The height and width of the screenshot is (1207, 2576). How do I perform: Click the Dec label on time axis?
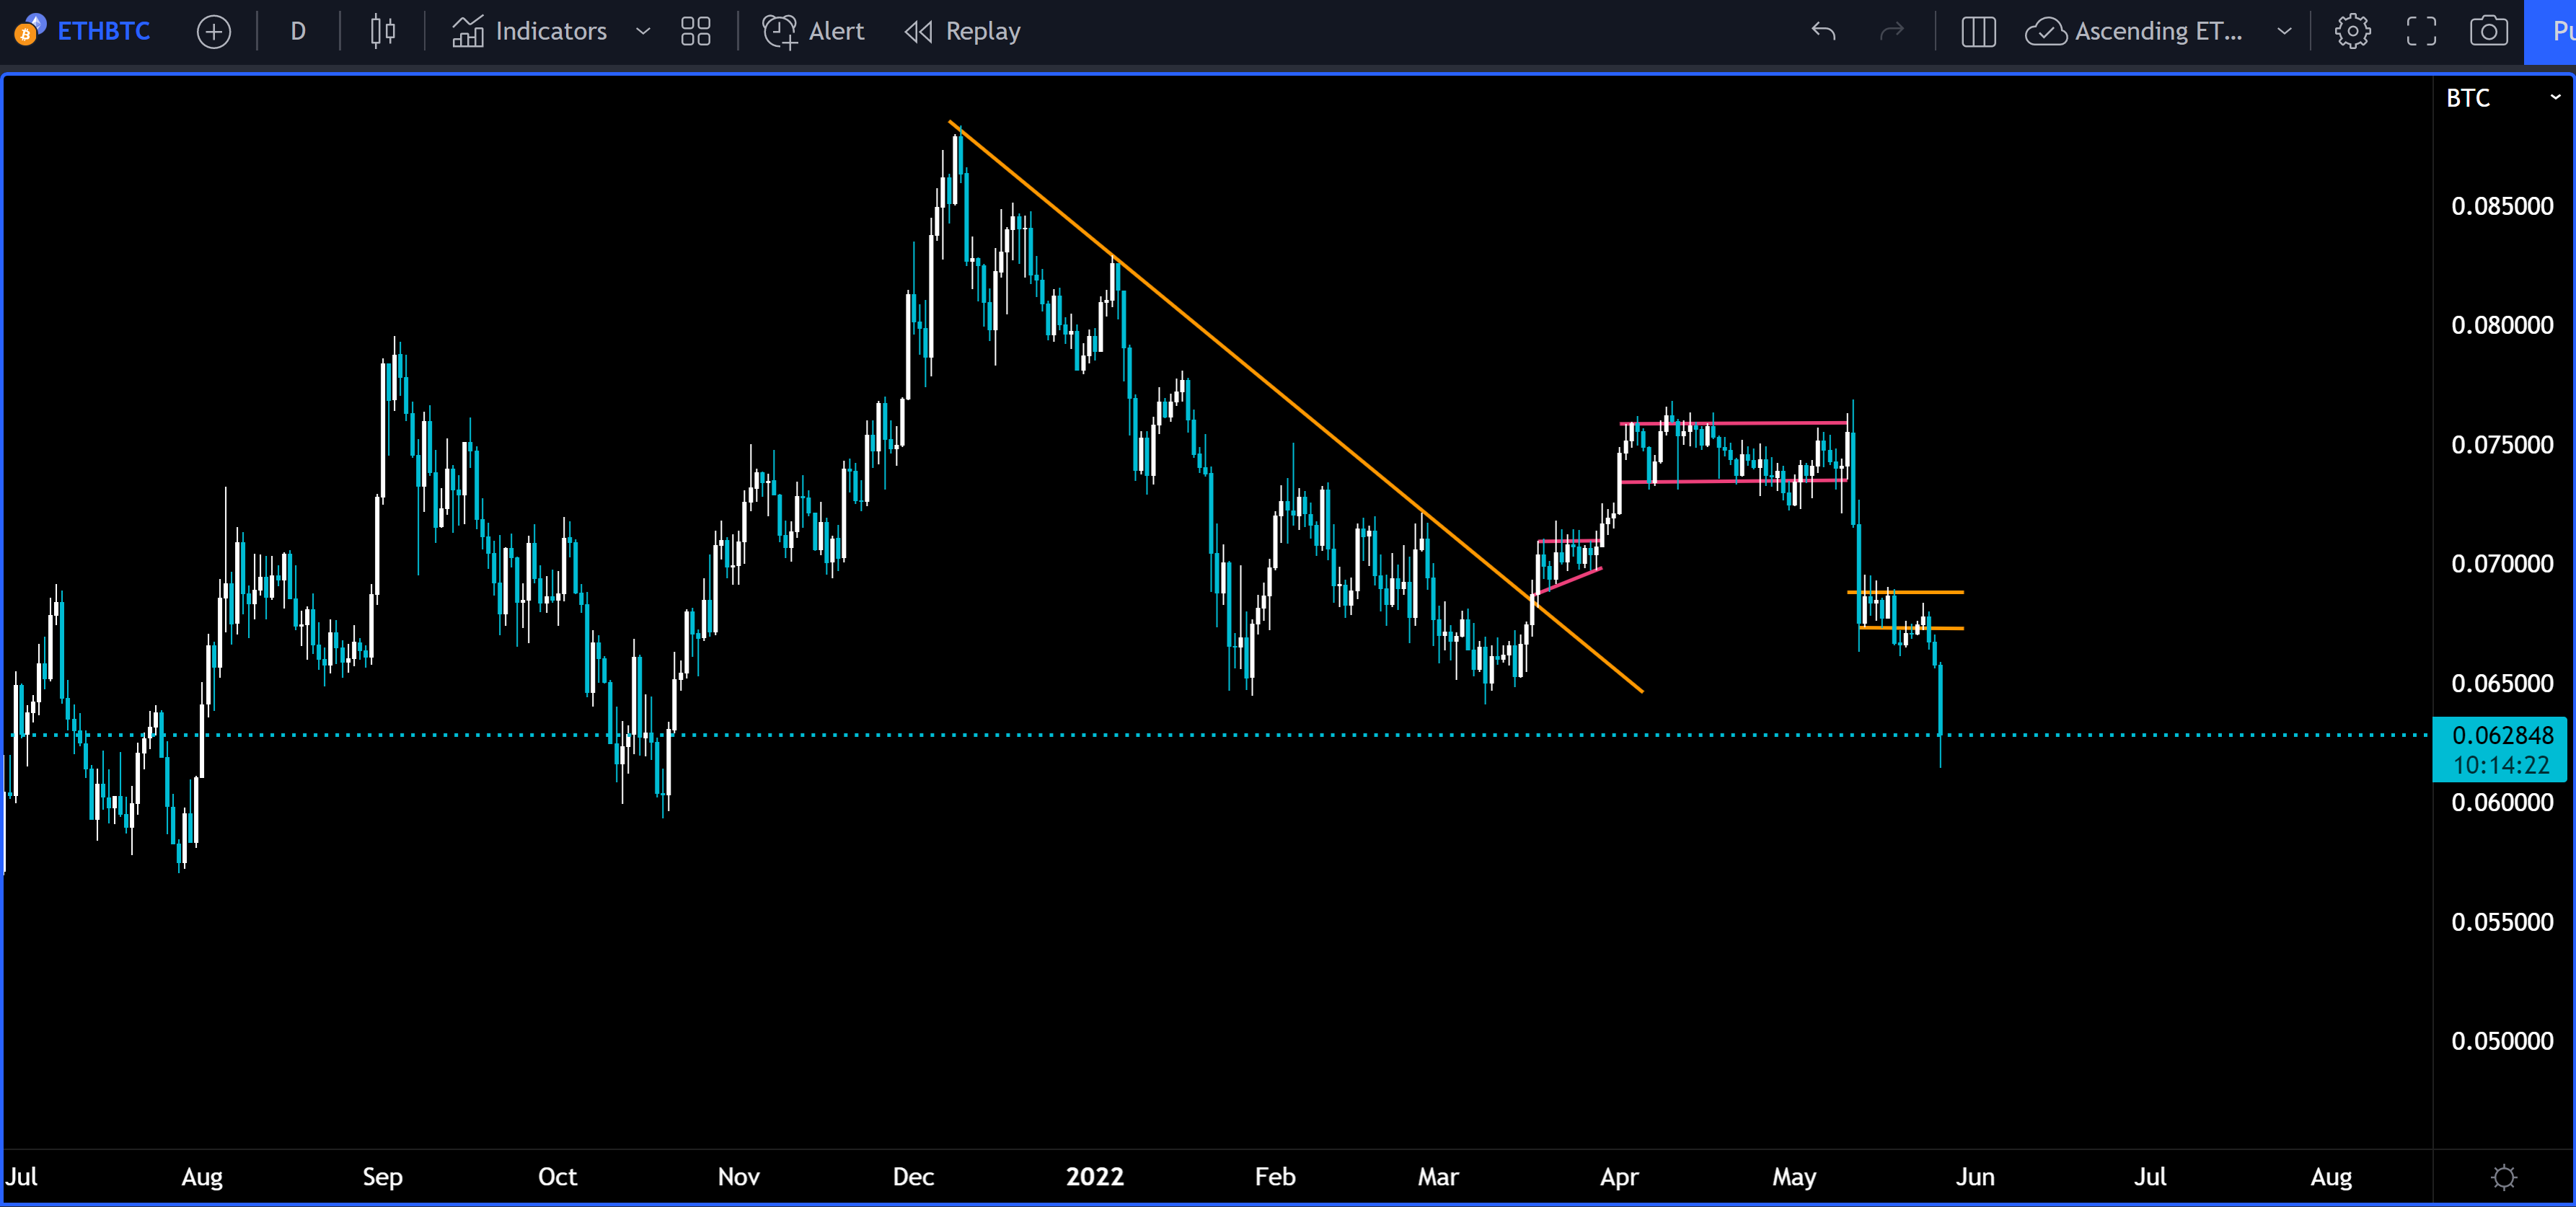(x=913, y=1177)
